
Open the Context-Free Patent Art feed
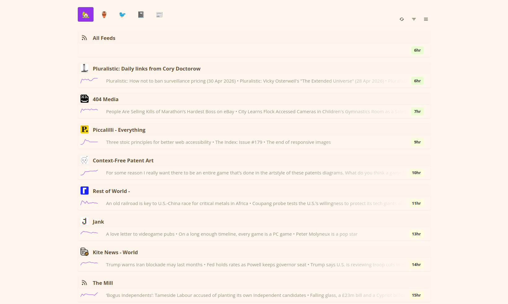[x=123, y=161]
